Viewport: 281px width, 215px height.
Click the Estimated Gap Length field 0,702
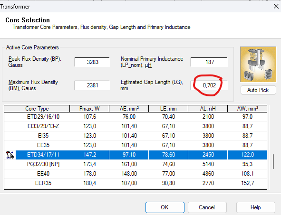(x=209, y=85)
